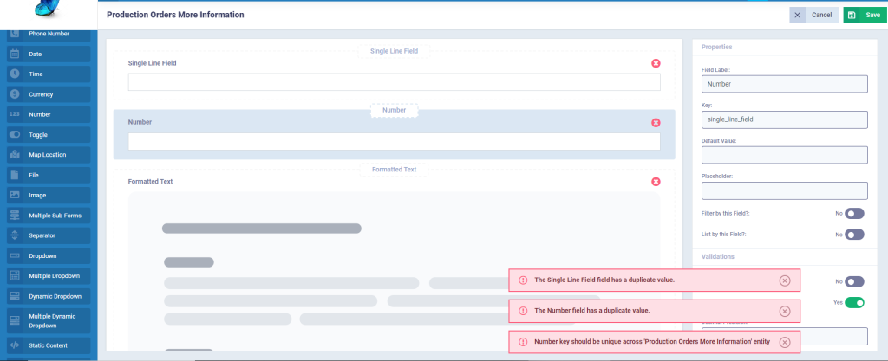Click the Default Value input box

[x=784, y=155]
